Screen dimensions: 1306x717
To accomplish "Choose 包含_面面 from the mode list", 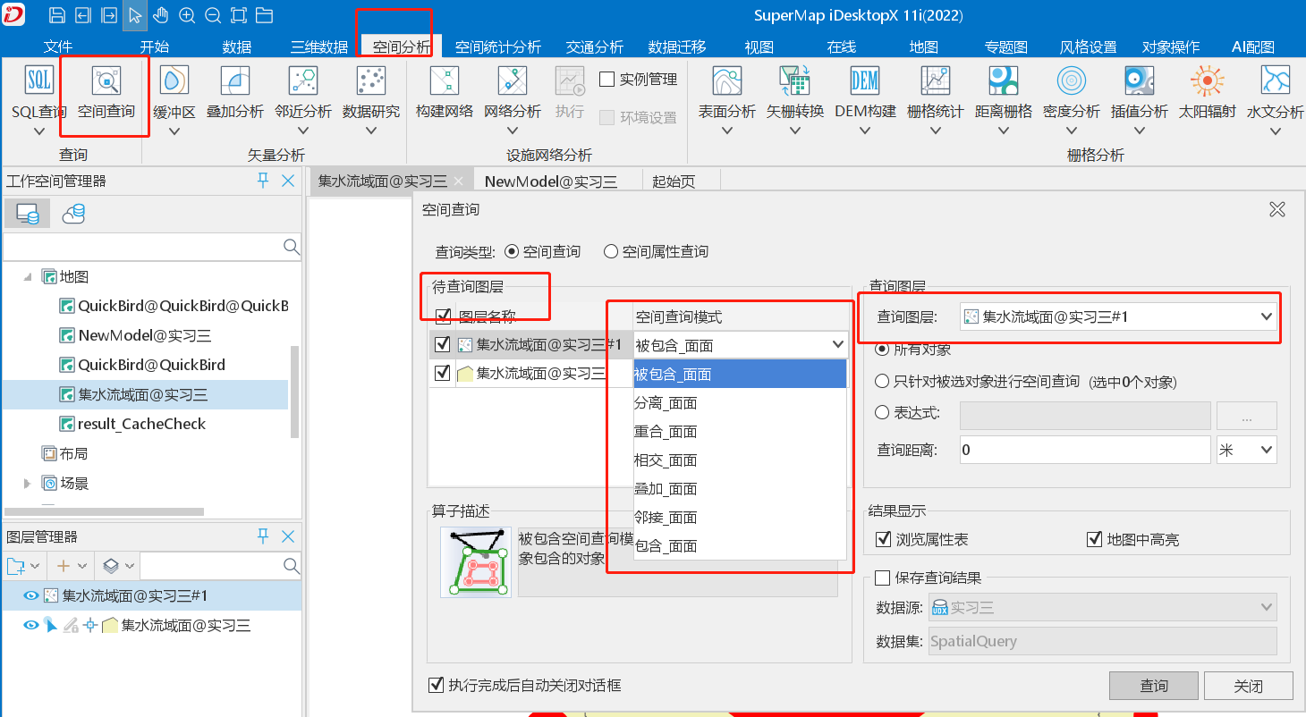I will [x=740, y=545].
